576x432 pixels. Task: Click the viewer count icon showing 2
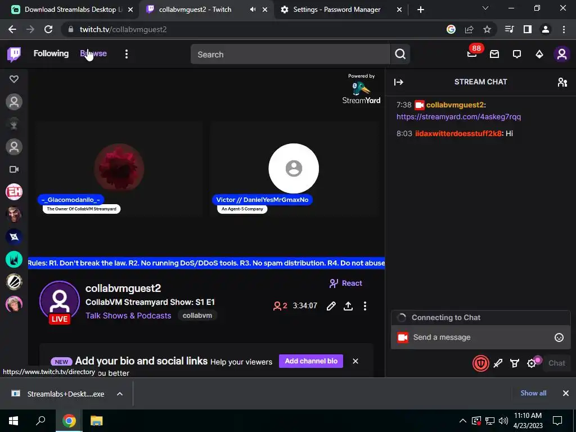(x=280, y=305)
